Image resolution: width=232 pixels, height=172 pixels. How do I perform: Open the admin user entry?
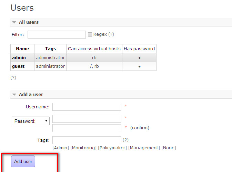click(19, 57)
